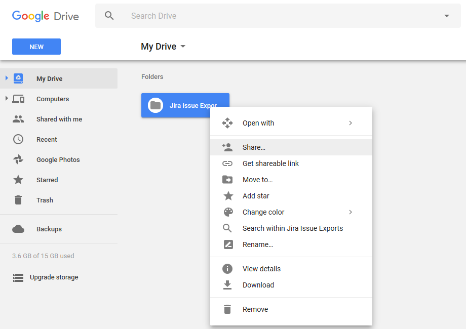Screen dimensions: 466x329
Task: Click the Backups cloud icon
Action: tap(18, 229)
